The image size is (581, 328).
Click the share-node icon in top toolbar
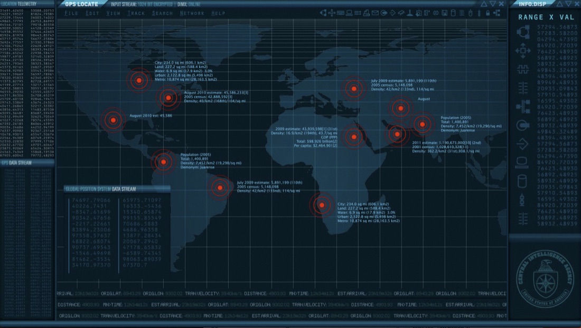point(323,13)
